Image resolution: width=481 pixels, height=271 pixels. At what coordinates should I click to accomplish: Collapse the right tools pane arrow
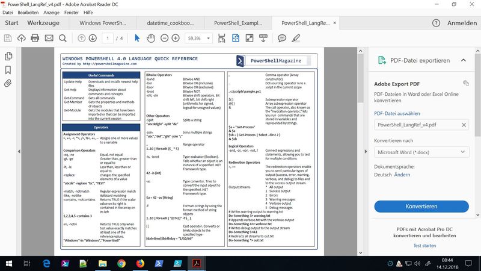point(366,151)
